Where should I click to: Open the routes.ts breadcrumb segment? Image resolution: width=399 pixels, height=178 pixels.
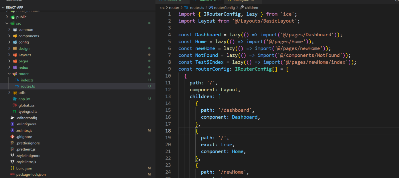point(197,8)
